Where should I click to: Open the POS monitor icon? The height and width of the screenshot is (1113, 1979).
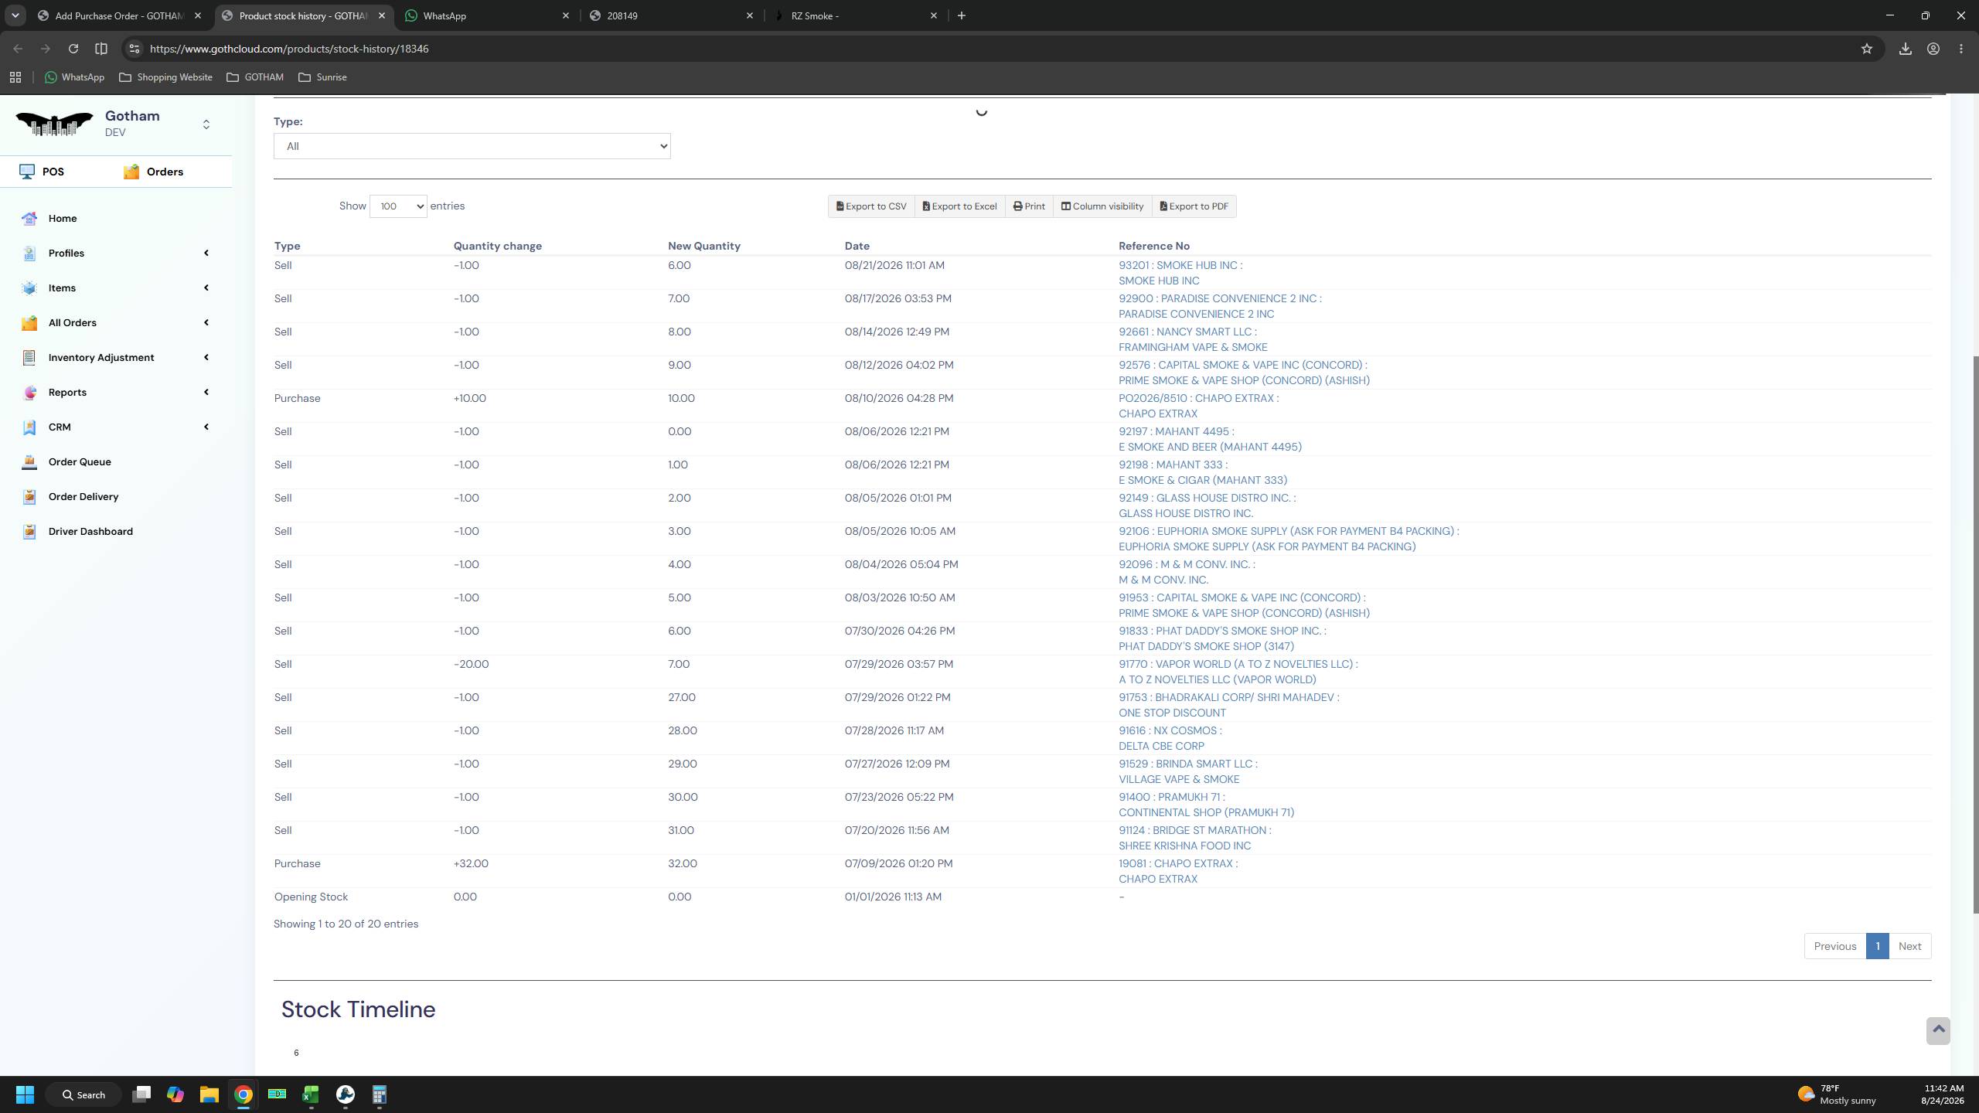point(28,172)
